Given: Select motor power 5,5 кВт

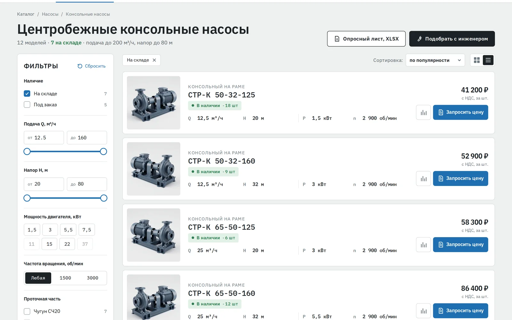Looking at the screenshot, I should [68, 230].
